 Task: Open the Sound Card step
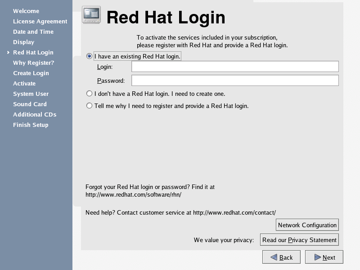coord(30,104)
